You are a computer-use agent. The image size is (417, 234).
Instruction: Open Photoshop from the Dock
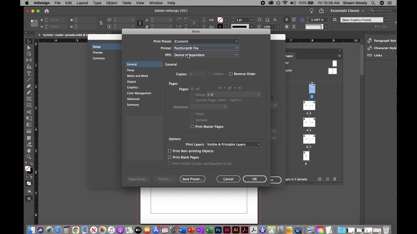coord(218,230)
